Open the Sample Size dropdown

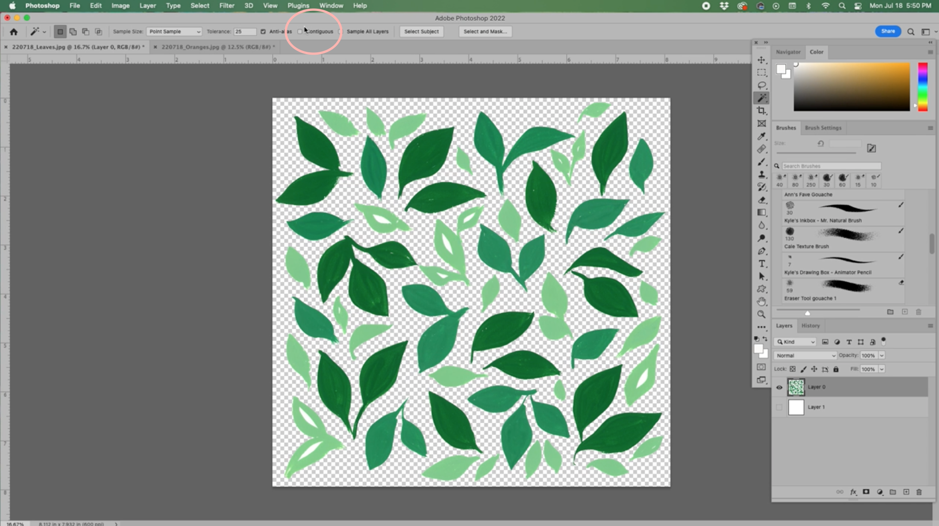(x=174, y=32)
